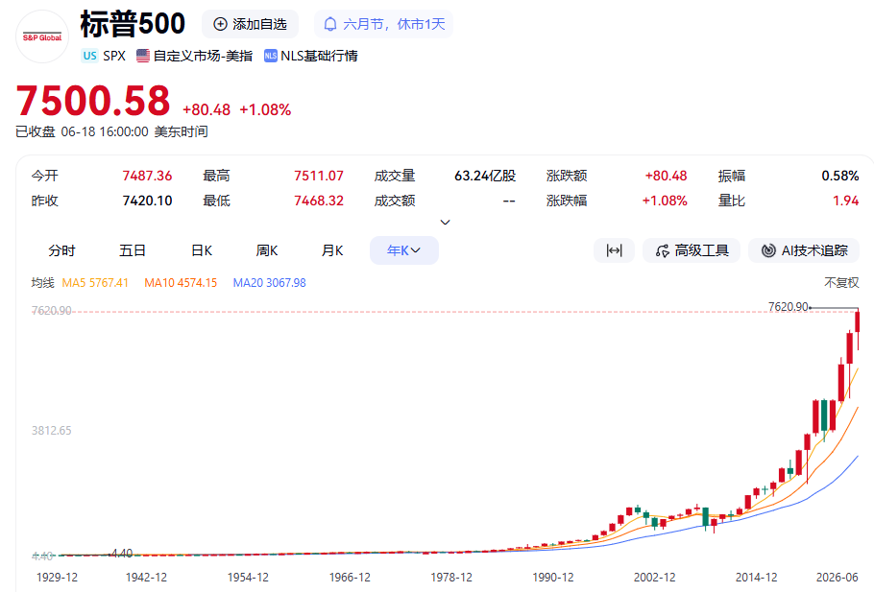Click the 昨收 value 7420.10
This screenshot has width=874, height=592.
click(147, 201)
